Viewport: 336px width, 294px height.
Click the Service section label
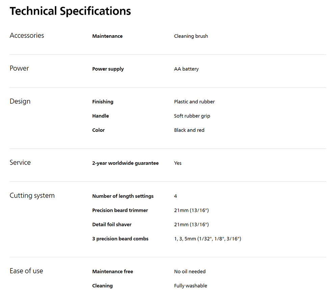tap(20, 163)
